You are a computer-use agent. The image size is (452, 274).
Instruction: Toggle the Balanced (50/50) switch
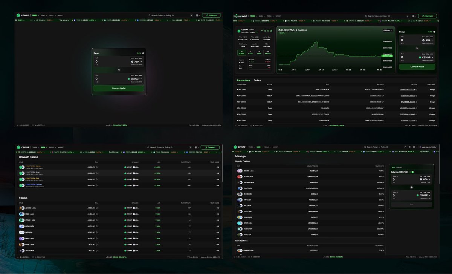[x=412, y=172]
